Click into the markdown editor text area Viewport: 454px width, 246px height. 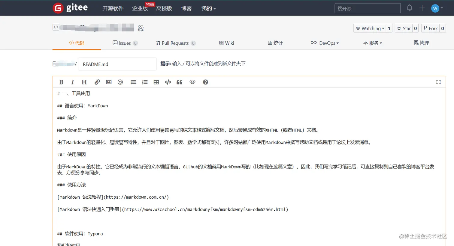[x=249, y=167]
